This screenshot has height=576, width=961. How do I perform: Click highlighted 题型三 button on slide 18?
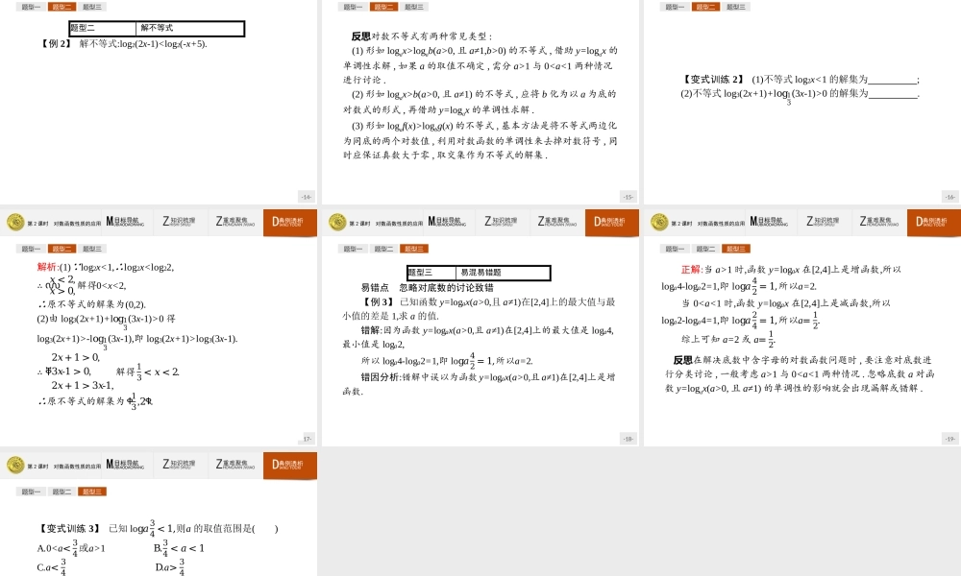point(414,249)
